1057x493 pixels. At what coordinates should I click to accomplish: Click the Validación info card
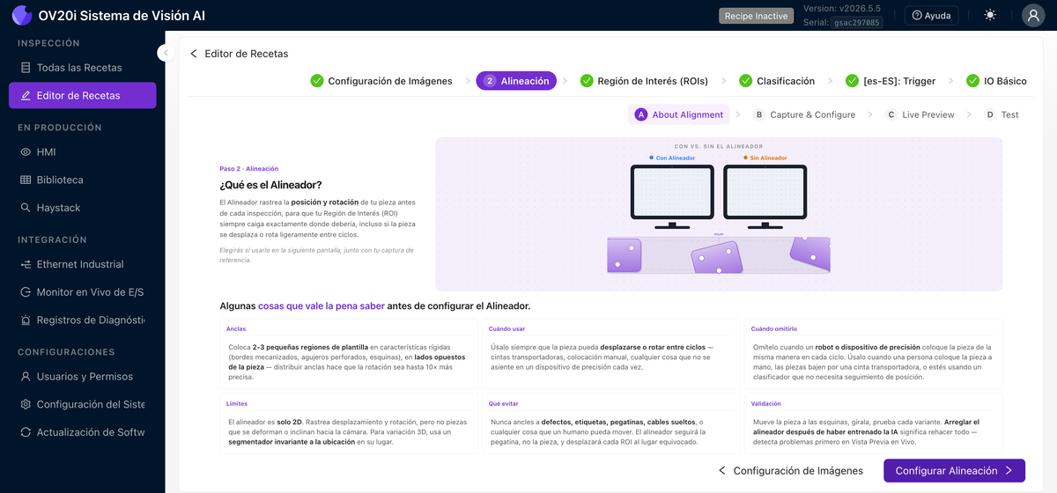tap(872, 423)
